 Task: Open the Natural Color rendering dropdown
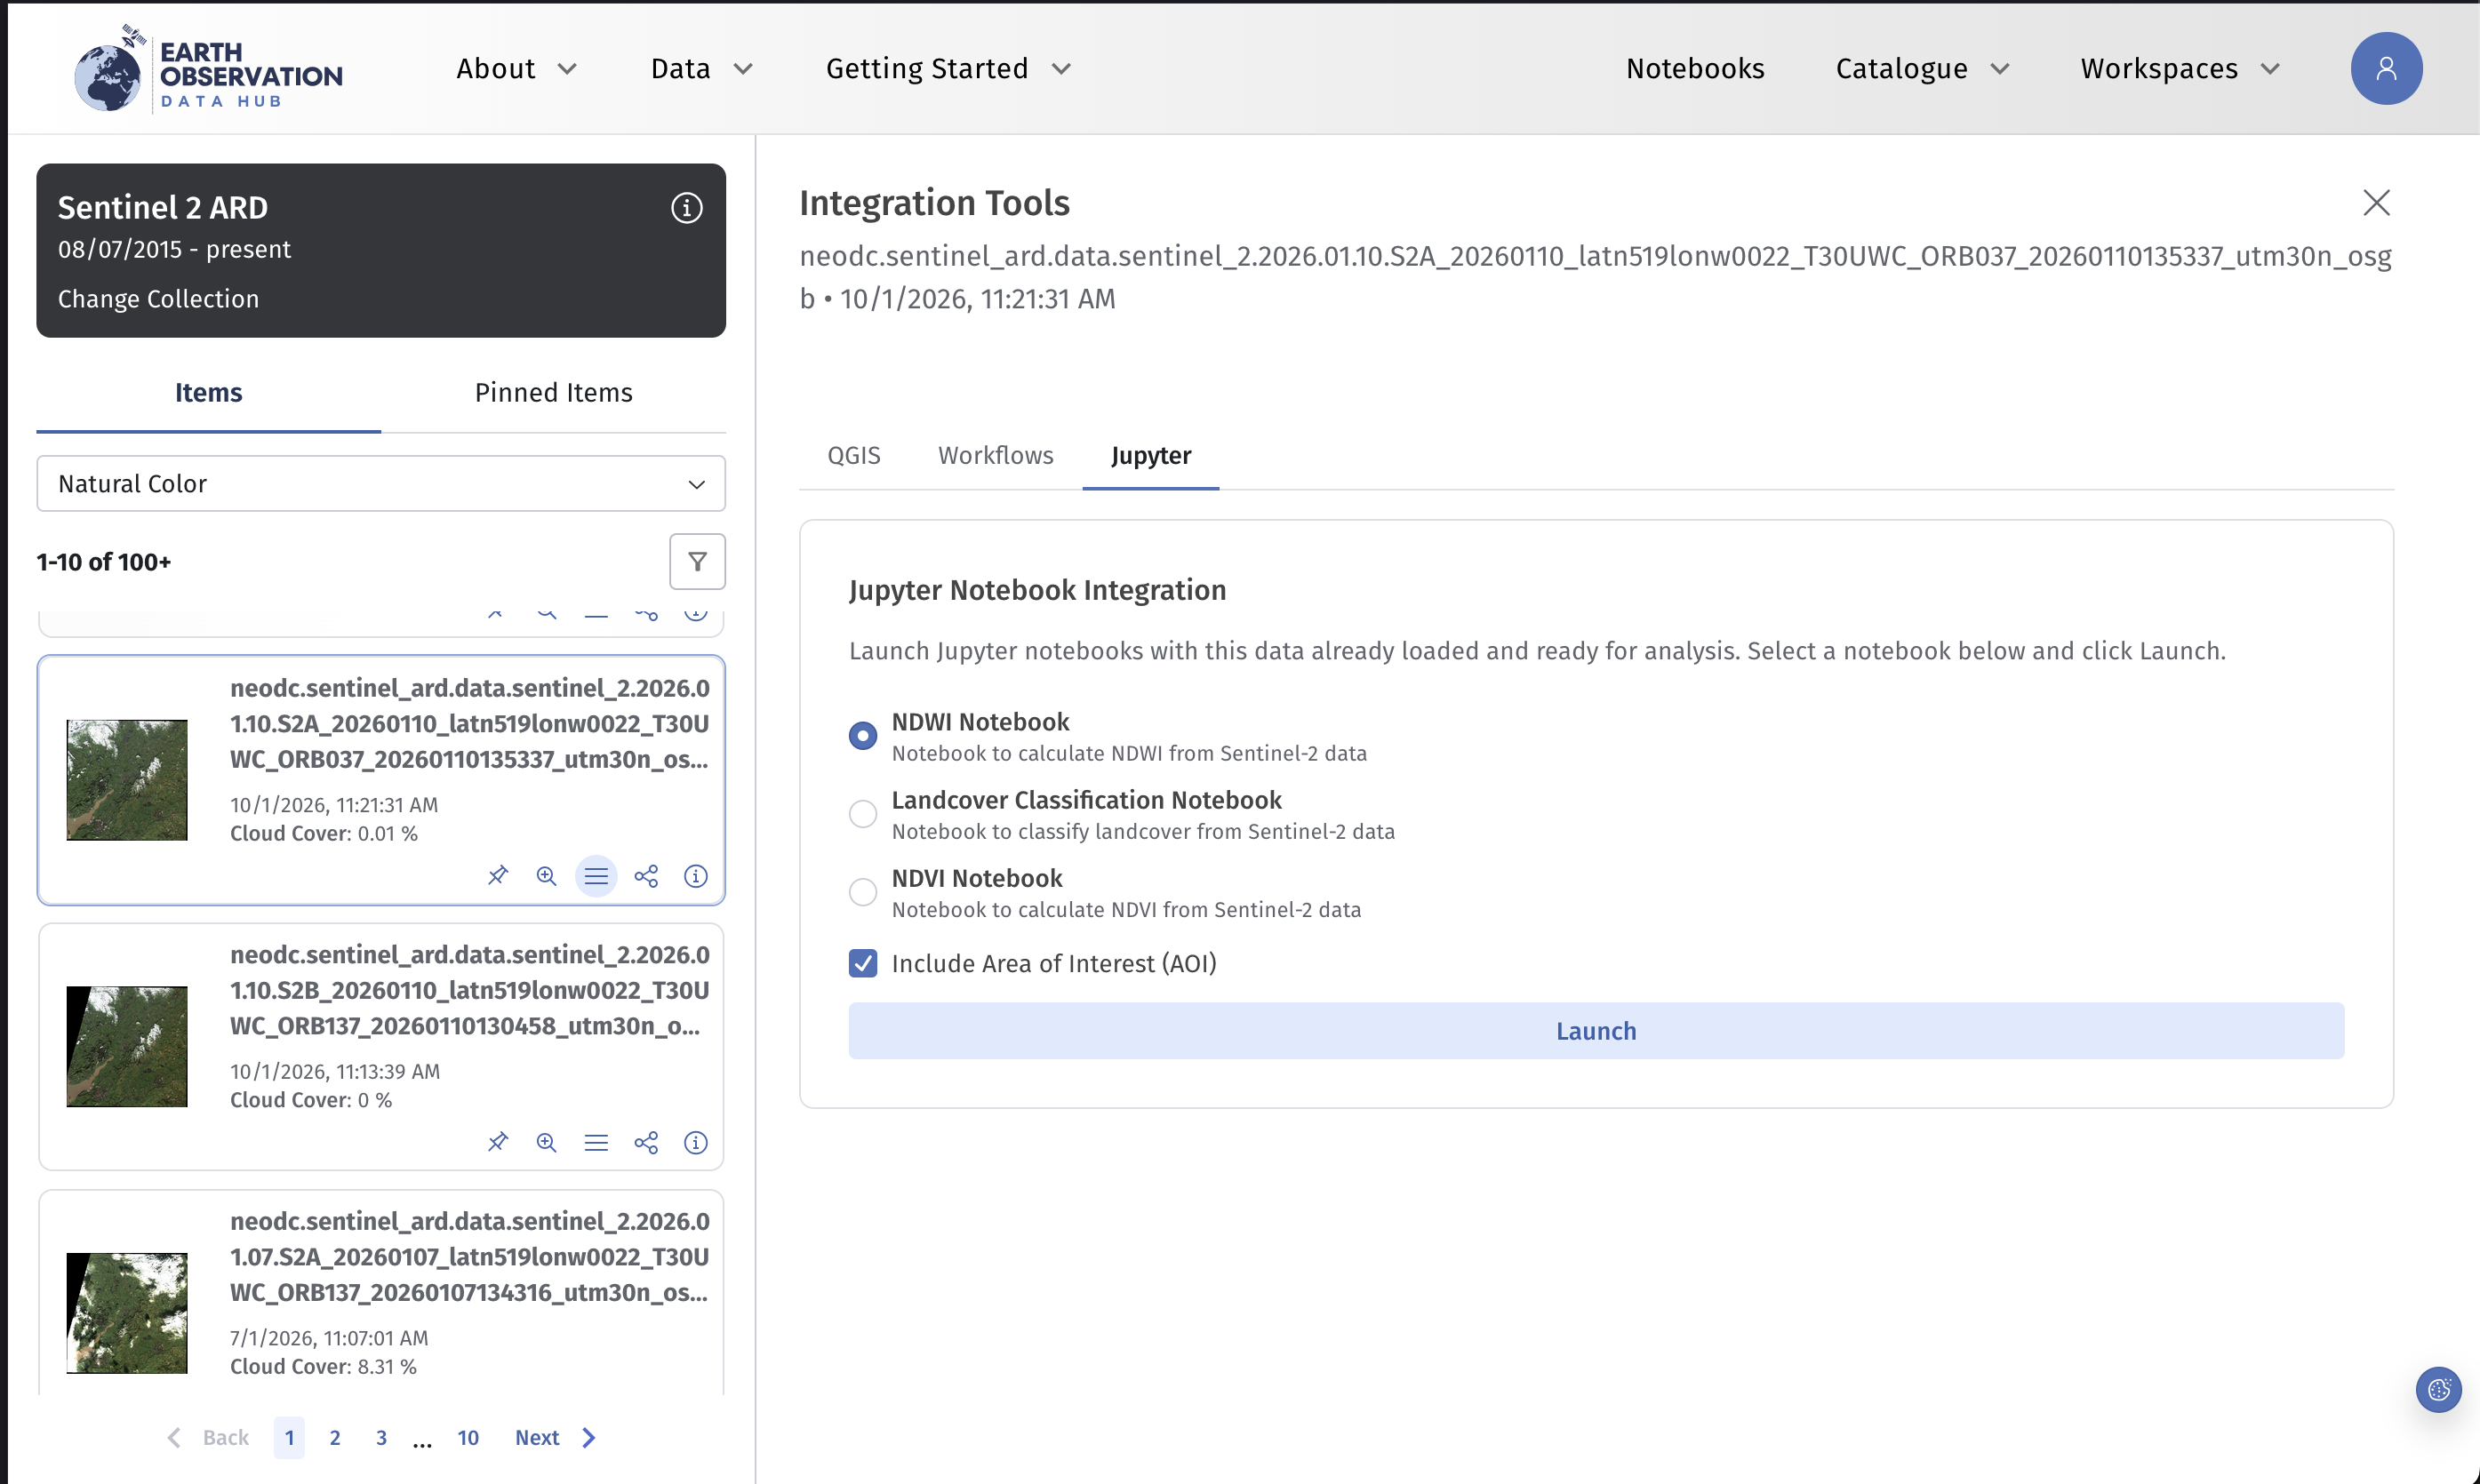[381, 484]
